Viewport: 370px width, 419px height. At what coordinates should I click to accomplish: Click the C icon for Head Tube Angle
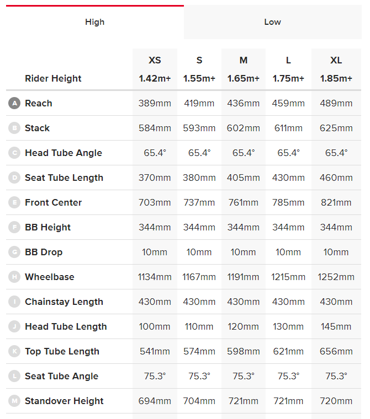(14, 153)
